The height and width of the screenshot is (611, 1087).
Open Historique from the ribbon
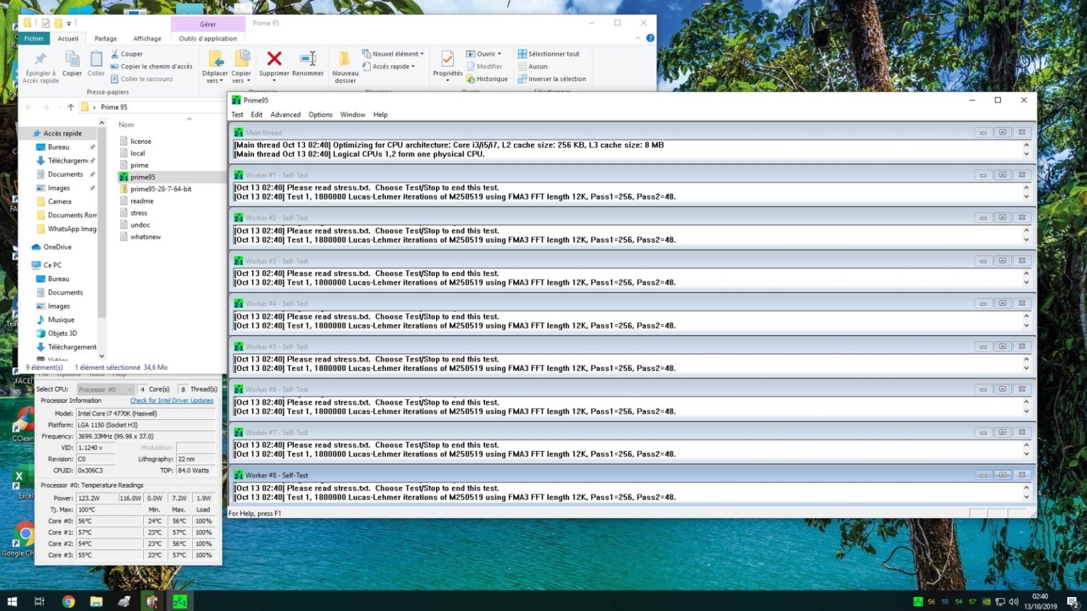pyautogui.click(x=487, y=79)
